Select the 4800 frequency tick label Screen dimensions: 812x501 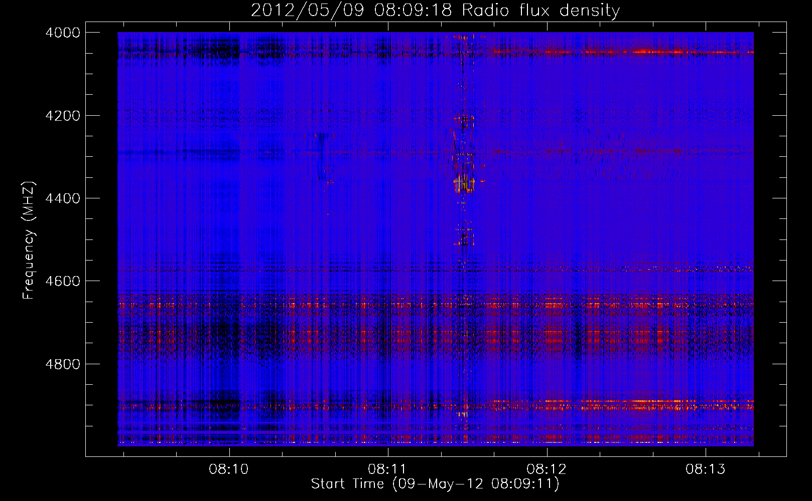(x=63, y=364)
